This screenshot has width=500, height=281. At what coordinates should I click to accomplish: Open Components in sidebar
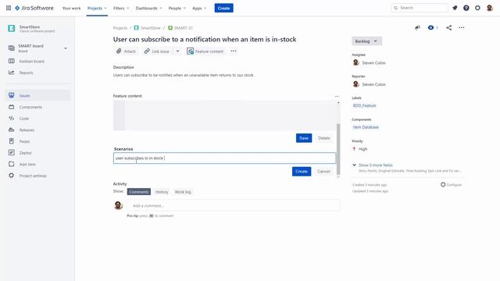pos(37,107)
